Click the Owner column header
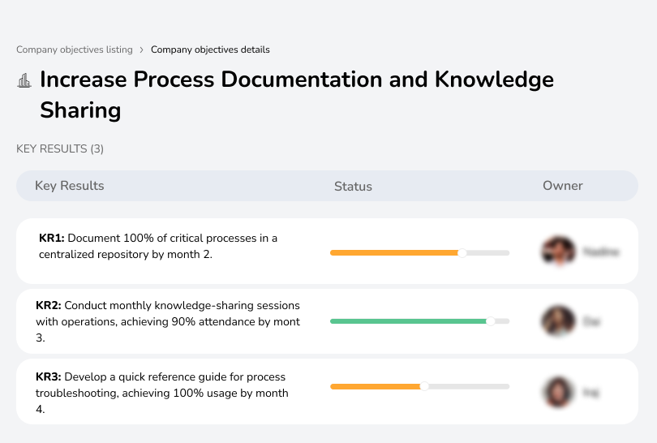 [x=563, y=186]
